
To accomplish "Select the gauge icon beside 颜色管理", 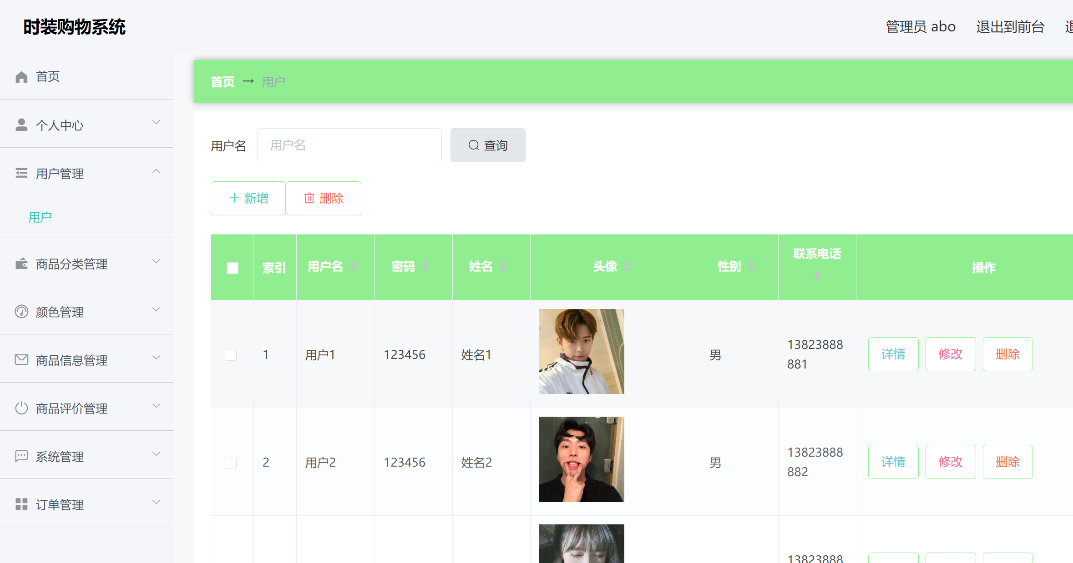I will coord(21,312).
